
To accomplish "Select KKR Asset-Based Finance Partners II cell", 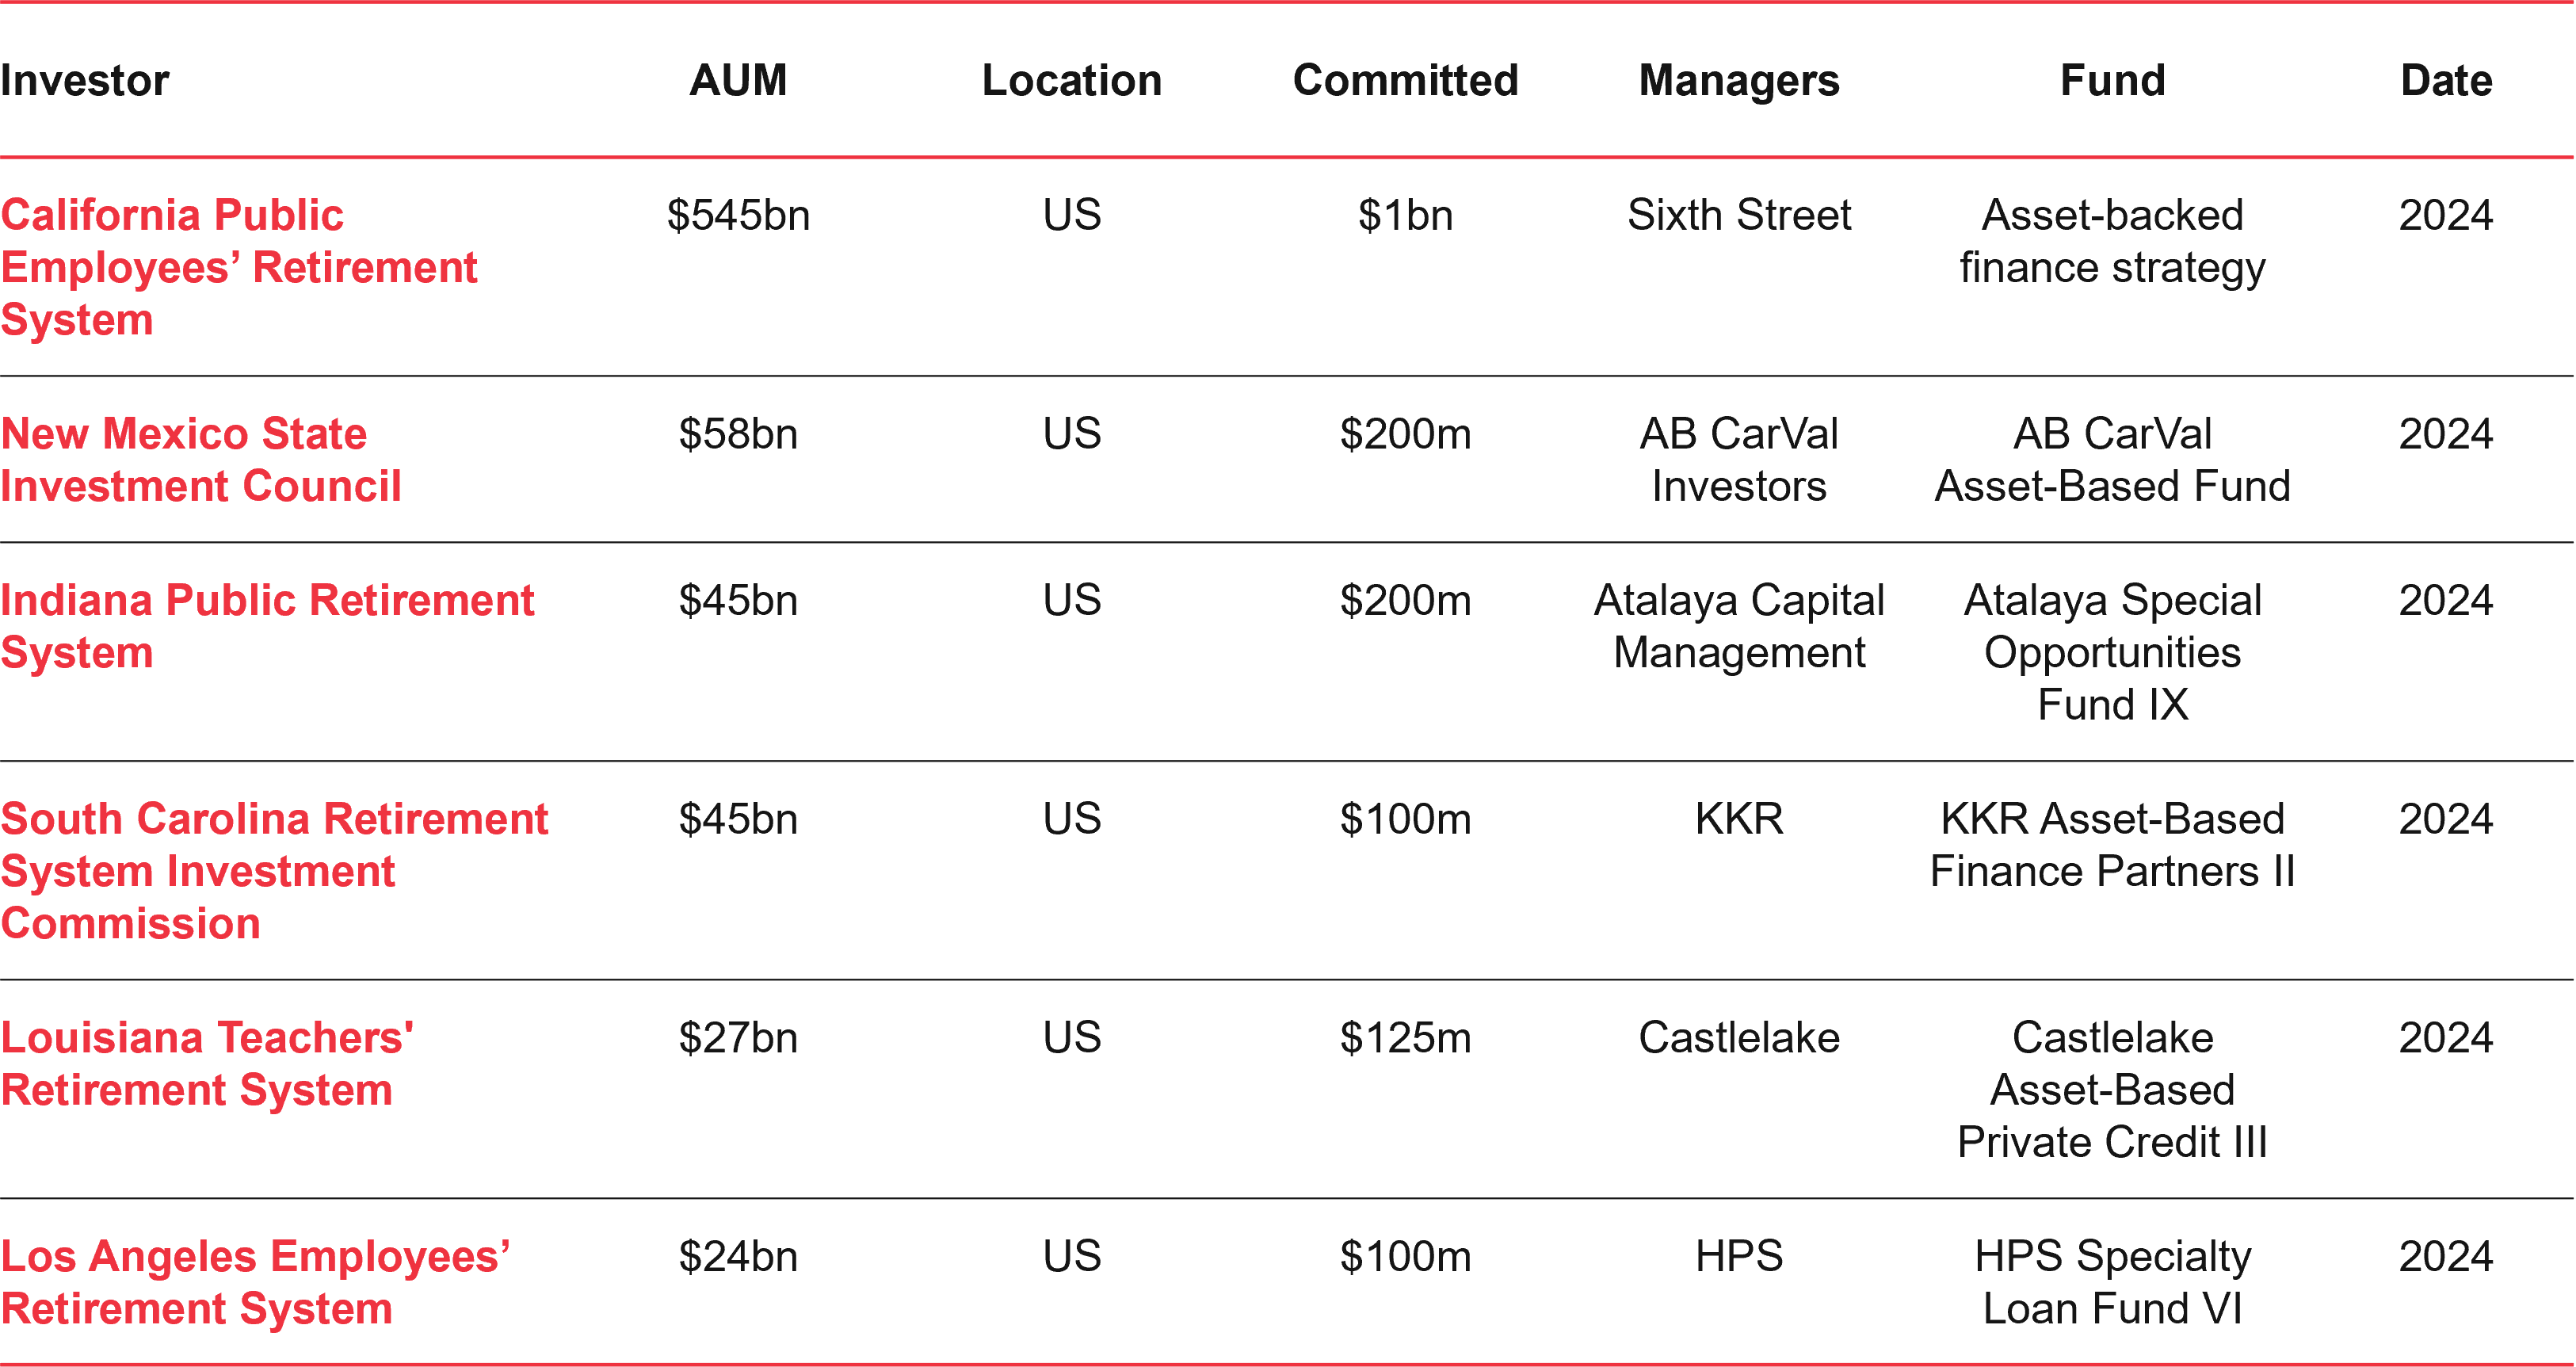I will click(2112, 845).
